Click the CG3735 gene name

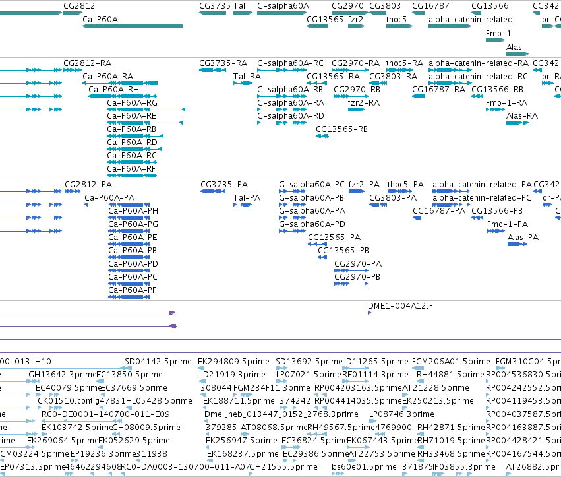(x=215, y=6)
